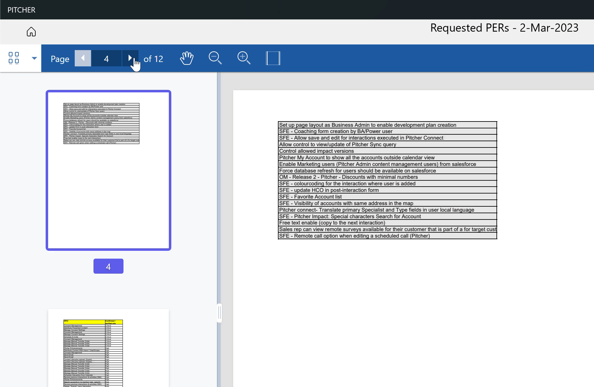Click the thumbnail grid view icon
594x387 pixels.
(14, 58)
